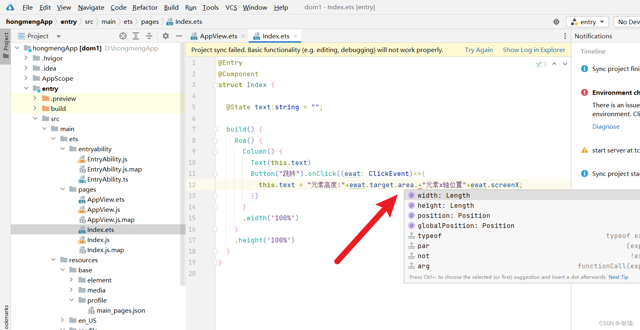Collapse the resources folder
Image resolution: width=640 pixels, height=330 pixels.
tap(53, 260)
